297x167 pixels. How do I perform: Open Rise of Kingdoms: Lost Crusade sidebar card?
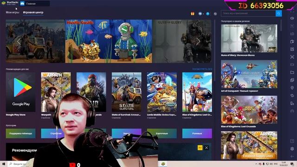pos(249,109)
